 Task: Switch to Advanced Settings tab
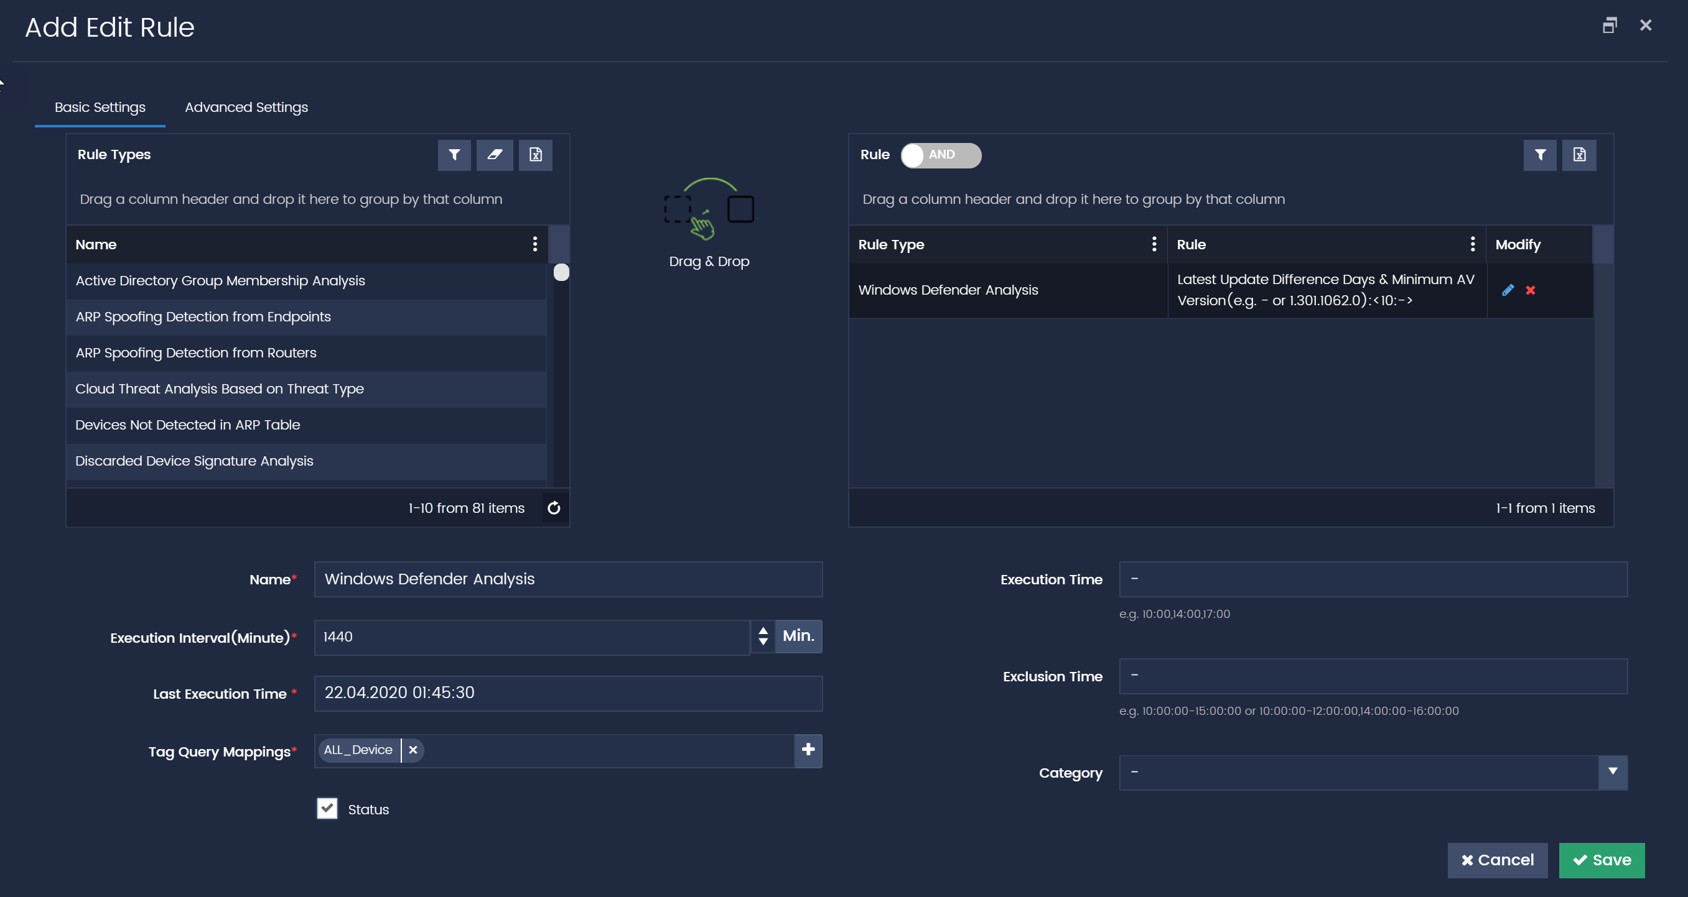pyautogui.click(x=246, y=107)
